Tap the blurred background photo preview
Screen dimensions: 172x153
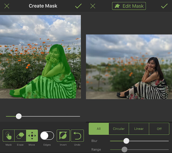(129, 67)
